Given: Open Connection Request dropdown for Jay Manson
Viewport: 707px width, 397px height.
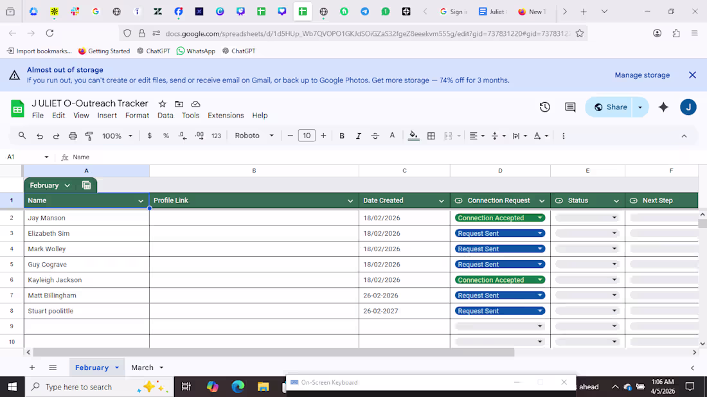Looking at the screenshot, I should coord(540,218).
